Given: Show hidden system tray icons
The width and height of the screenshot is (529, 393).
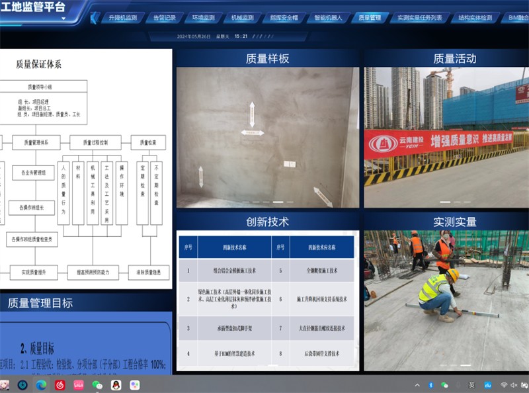Looking at the screenshot, I should pyautogui.click(x=417, y=384).
